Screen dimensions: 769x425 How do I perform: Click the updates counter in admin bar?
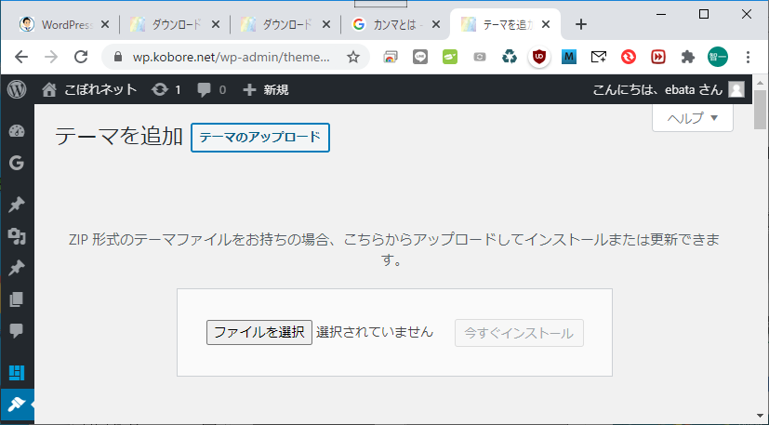coord(166,90)
